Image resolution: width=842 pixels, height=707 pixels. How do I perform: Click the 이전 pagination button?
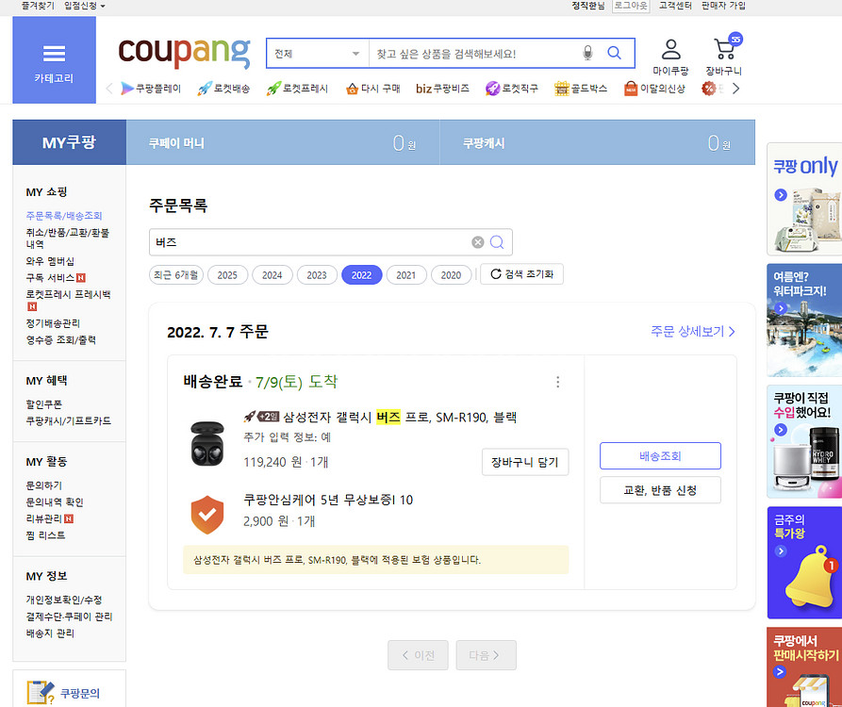pos(418,655)
